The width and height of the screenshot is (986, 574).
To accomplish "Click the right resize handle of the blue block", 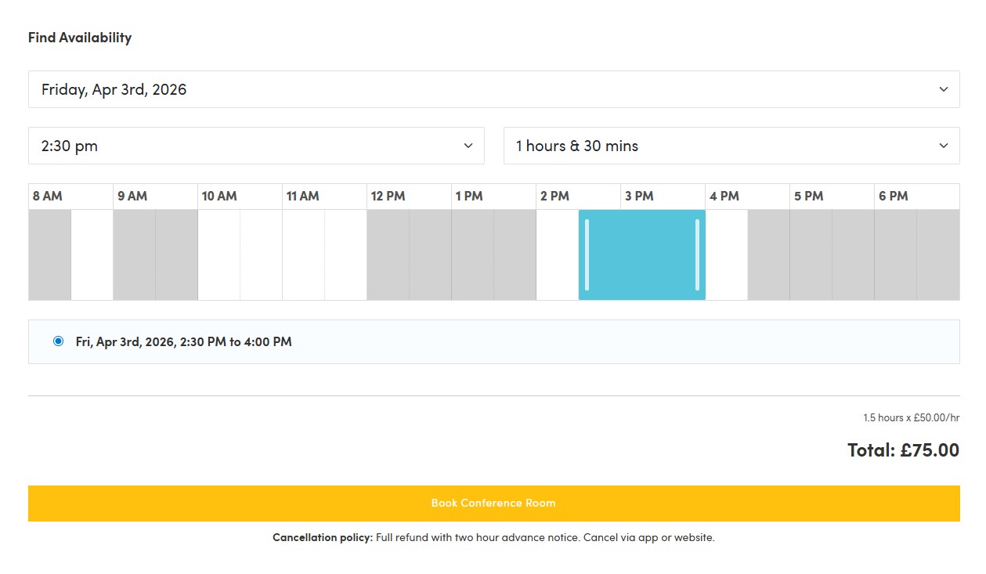I will [x=699, y=254].
